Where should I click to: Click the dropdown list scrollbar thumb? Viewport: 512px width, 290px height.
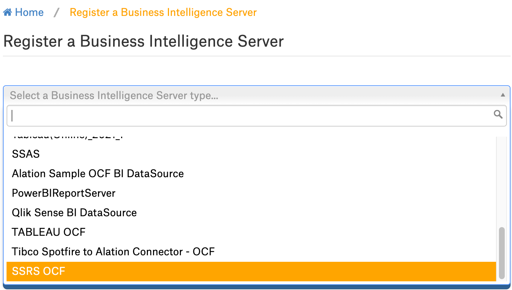pyautogui.click(x=502, y=253)
